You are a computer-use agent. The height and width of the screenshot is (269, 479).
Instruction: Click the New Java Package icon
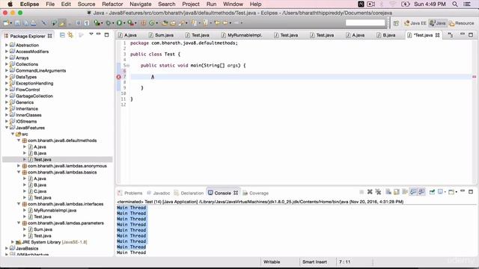(143, 23)
